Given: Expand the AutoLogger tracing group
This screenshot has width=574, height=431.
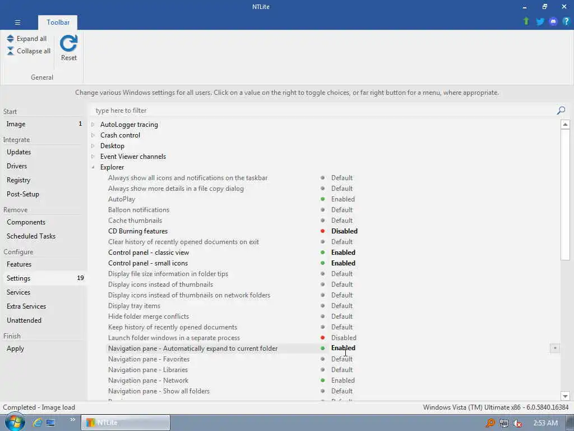Looking at the screenshot, I should pyautogui.click(x=93, y=124).
